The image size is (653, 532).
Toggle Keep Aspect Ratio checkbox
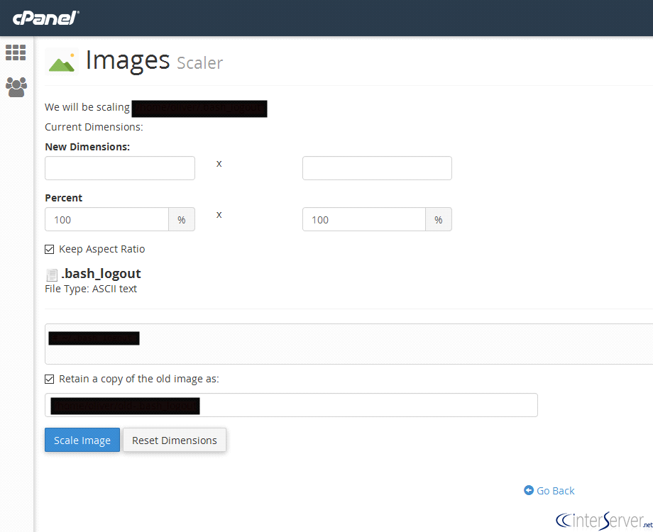click(49, 250)
